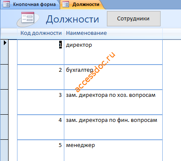Select record selector for зам. директора по фин. вопросам
The height and width of the screenshot is (161, 181).
4,127
